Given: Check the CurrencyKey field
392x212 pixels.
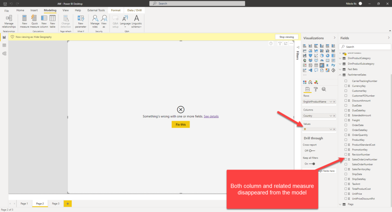Looking at the screenshot, I should 346,86.
